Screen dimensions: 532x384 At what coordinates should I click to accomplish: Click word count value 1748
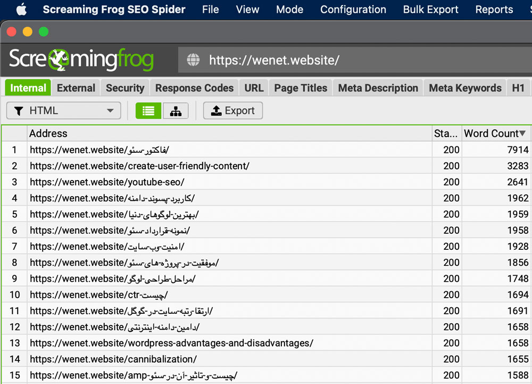(x=518, y=279)
